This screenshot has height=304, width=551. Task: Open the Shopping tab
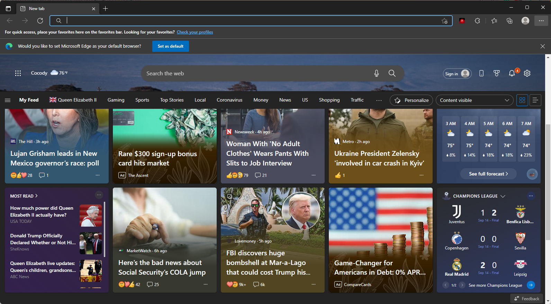coord(329,100)
